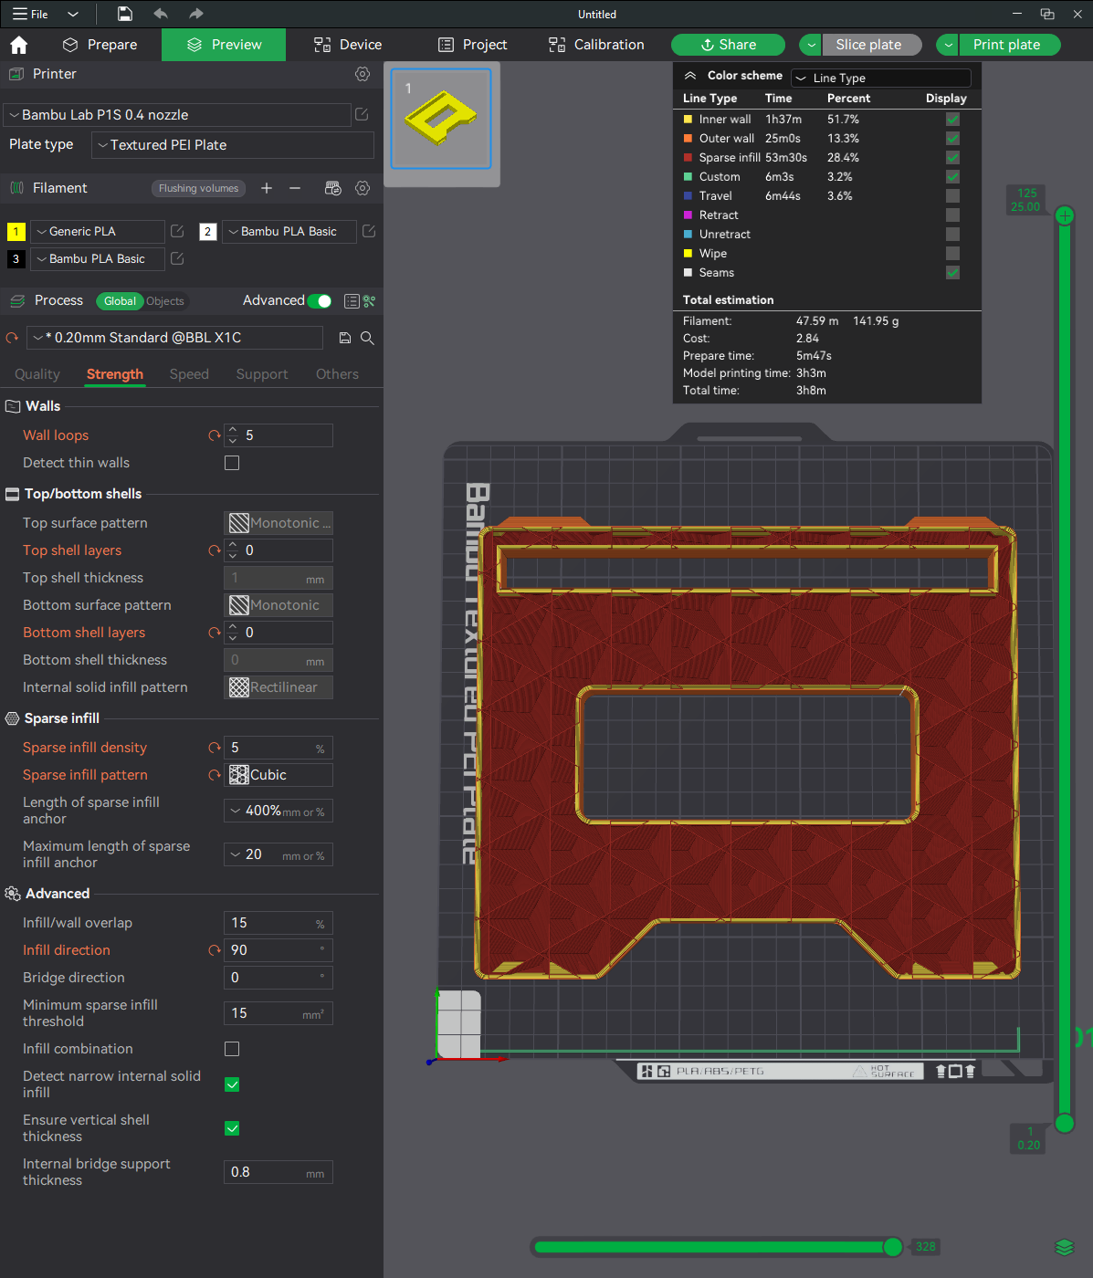1093x1278 pixels.
Task: Open printer settings gear icon
Action: (363, 74)
